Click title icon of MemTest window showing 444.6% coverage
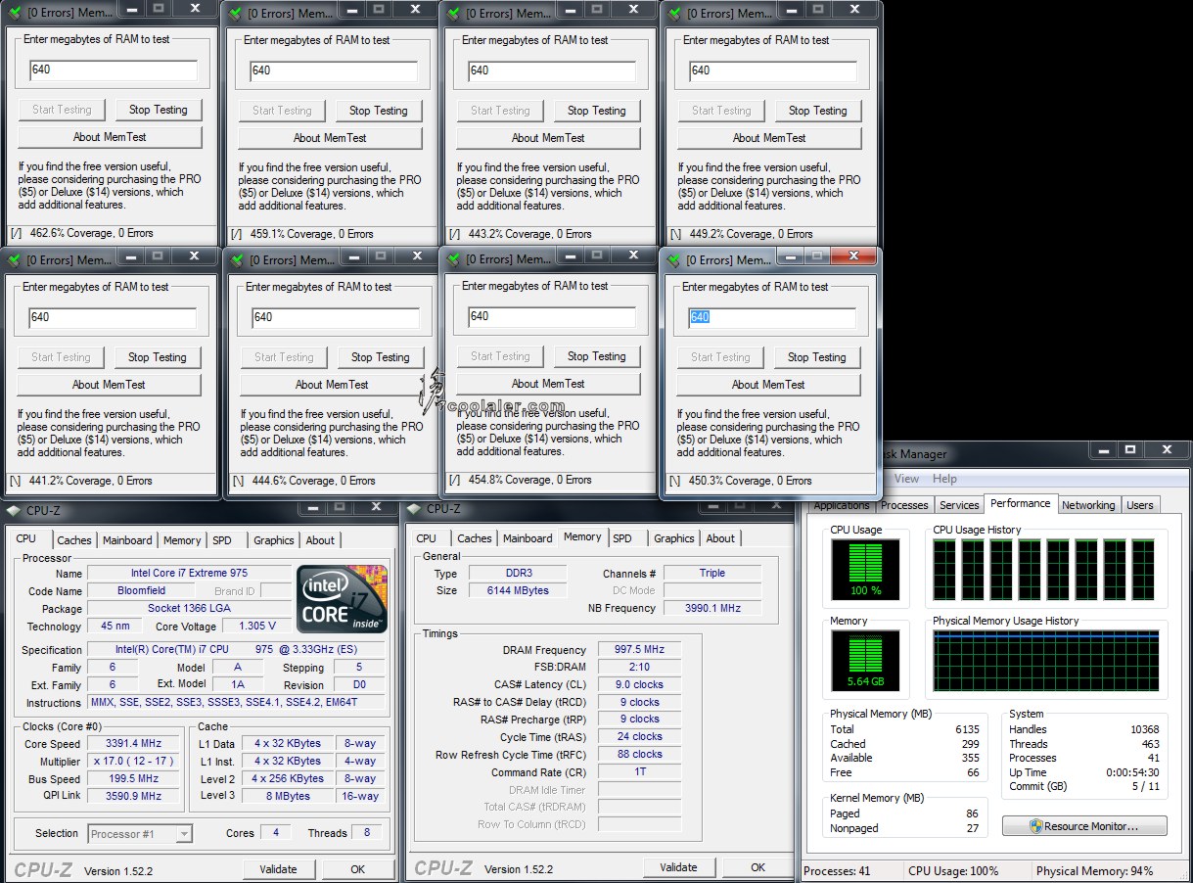 (x=236, y=260)
